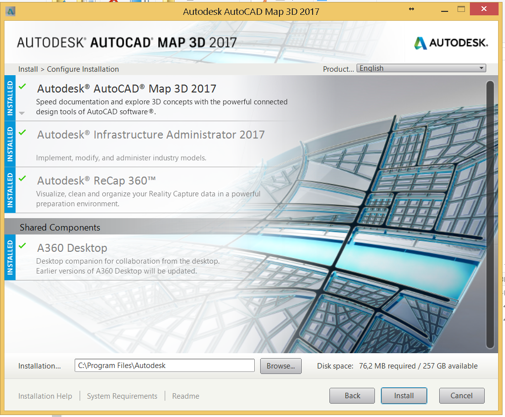505x417 pixels.
Task: Minimize the installer window
Action: coord(445,10)
